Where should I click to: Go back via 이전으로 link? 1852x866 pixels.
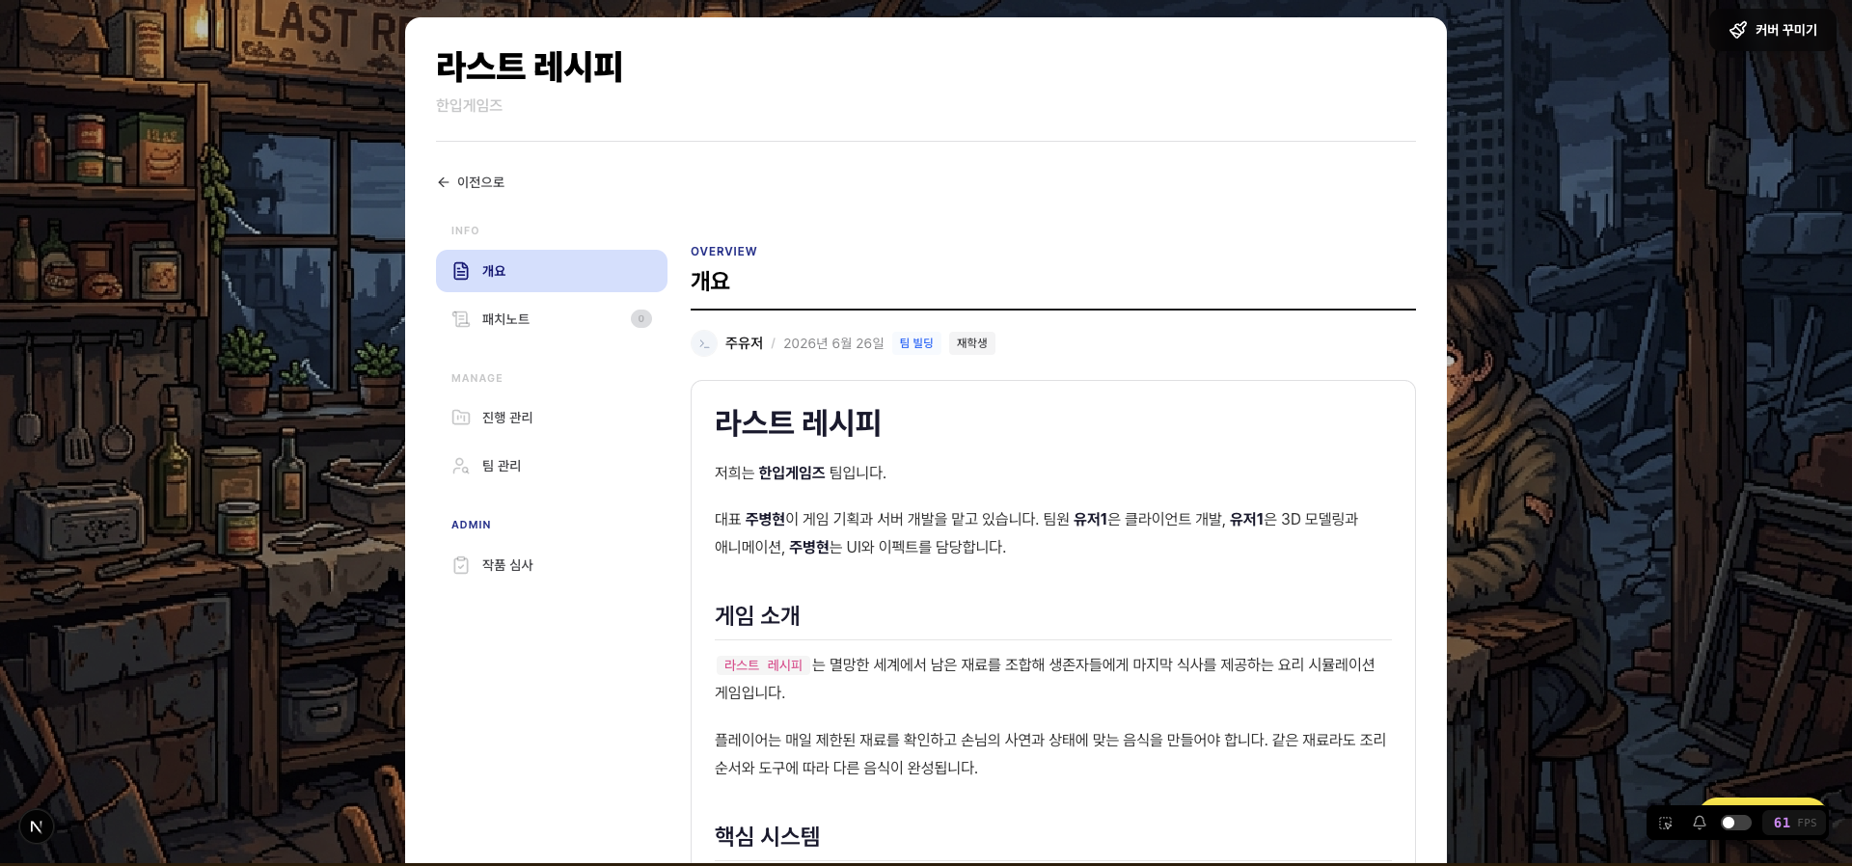coord(471,182)
